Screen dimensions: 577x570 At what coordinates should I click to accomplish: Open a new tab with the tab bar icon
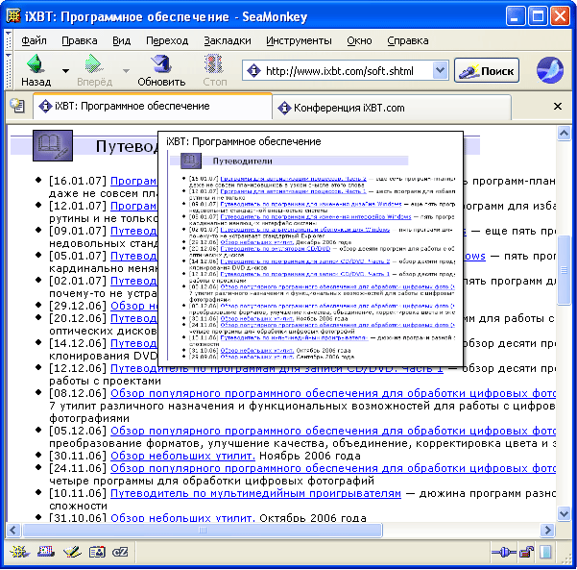(17, 106)
